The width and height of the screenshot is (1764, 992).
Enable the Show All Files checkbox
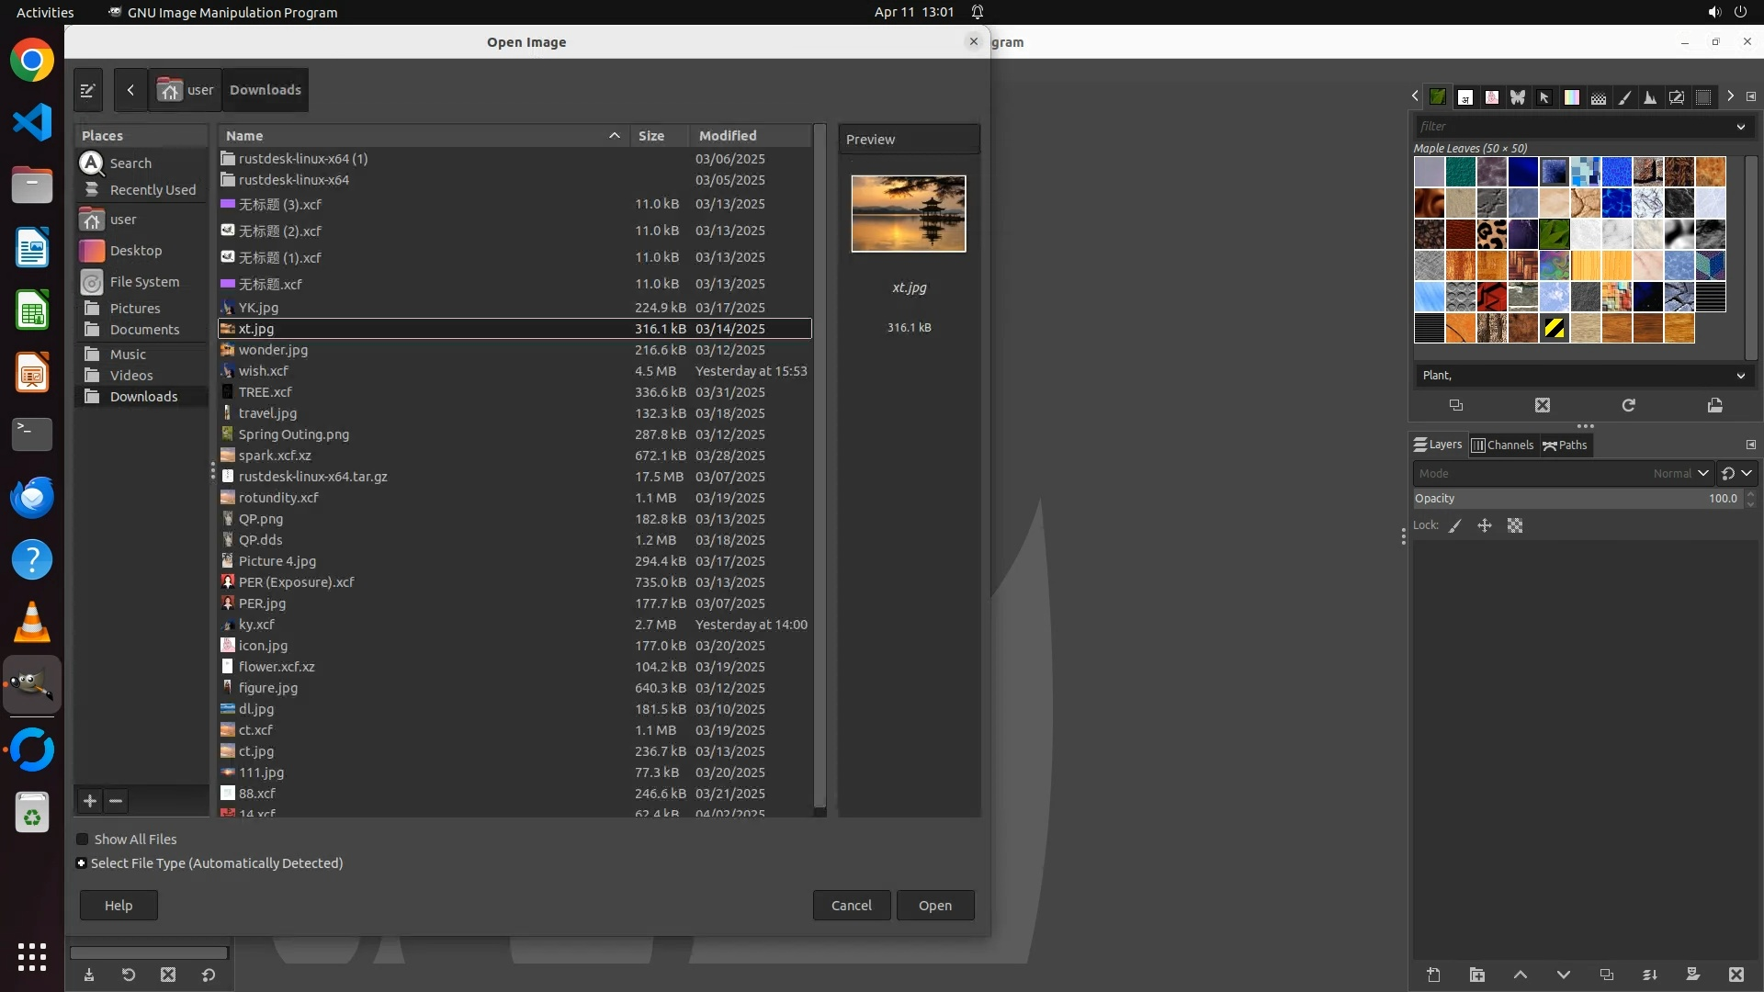point(83,840)
